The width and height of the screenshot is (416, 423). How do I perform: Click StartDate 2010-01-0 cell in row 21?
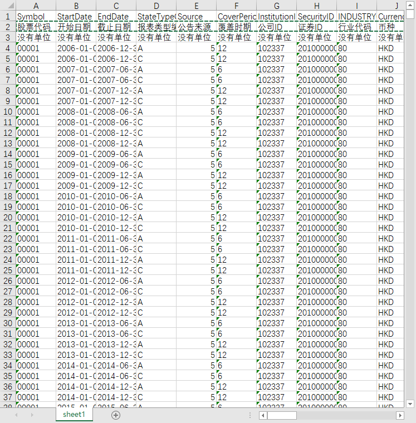pyautogui.click(x=76, y=228)
